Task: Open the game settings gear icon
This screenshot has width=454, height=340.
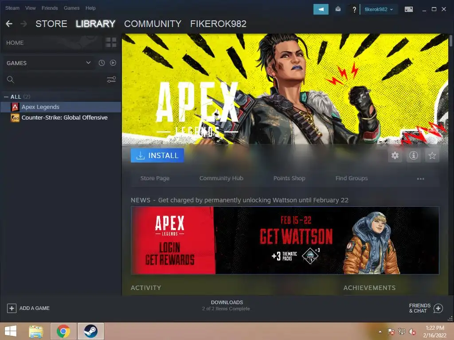Action: tap(395, 155)
